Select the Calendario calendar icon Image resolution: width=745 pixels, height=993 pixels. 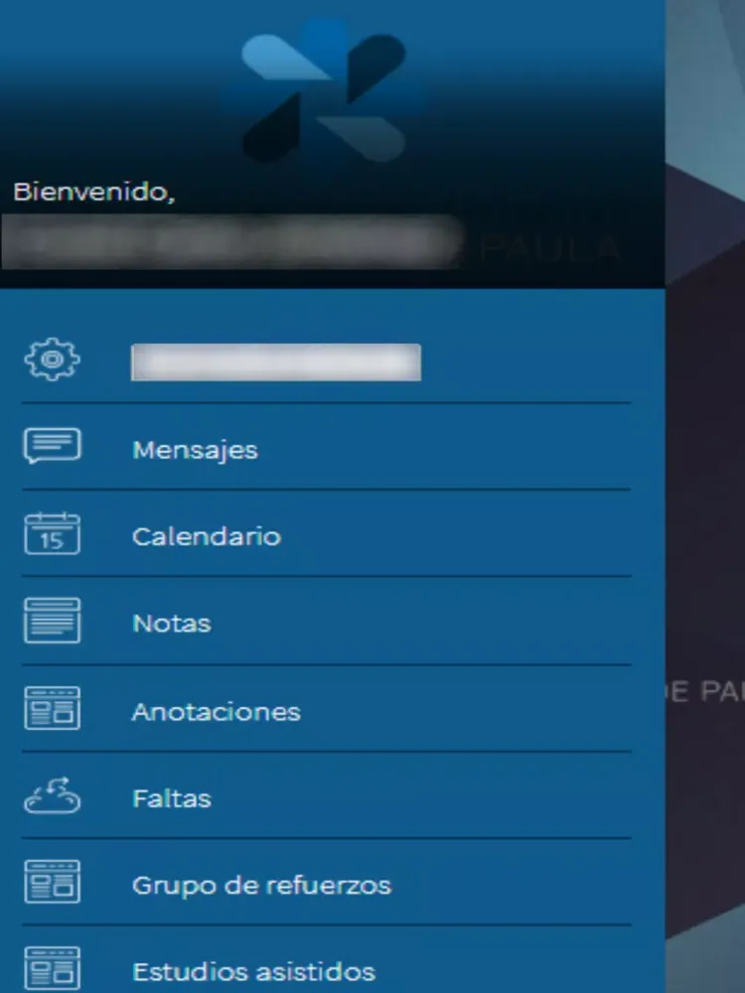[53, 533]
